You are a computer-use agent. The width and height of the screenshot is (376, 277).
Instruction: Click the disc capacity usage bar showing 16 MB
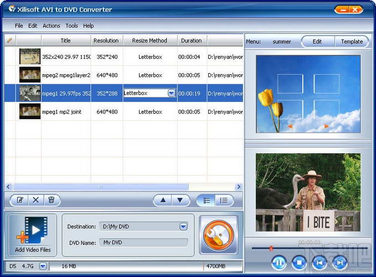click(146, 266)
